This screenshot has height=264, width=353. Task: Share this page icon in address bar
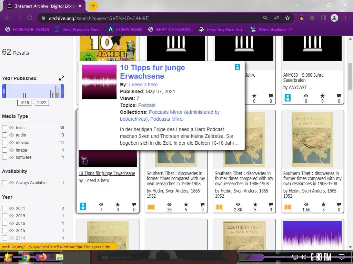(276, 18)
